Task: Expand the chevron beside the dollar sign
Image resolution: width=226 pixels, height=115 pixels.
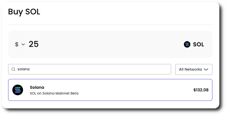Action: point(23,44)
